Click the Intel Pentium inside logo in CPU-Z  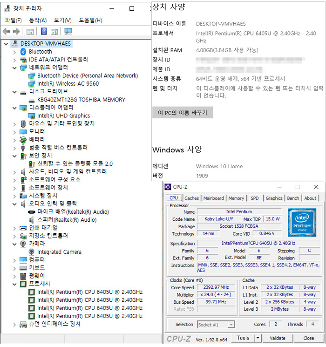point(302,223)
